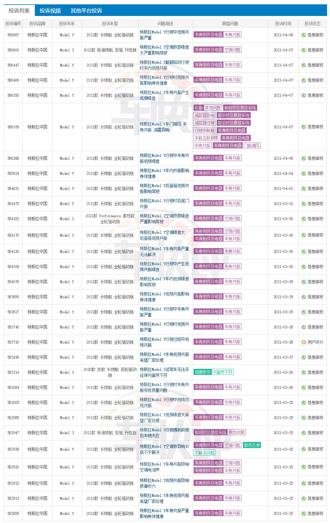Click complaint number 586447

13,65
